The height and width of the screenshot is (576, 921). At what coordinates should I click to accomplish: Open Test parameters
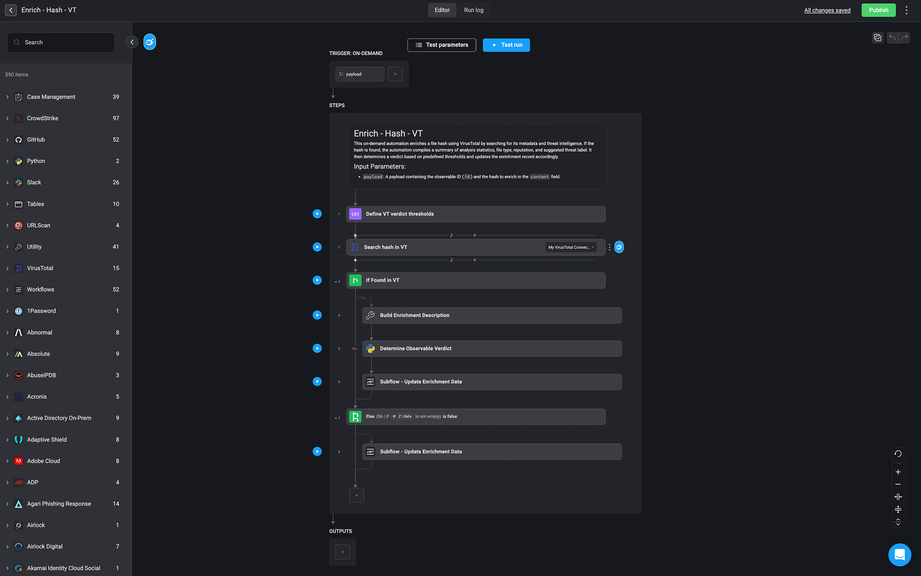point(442,45)
